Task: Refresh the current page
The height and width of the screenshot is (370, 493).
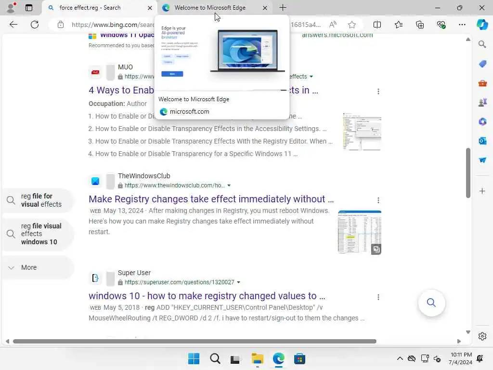Action: pyautogui.click(x=35, y=25)
